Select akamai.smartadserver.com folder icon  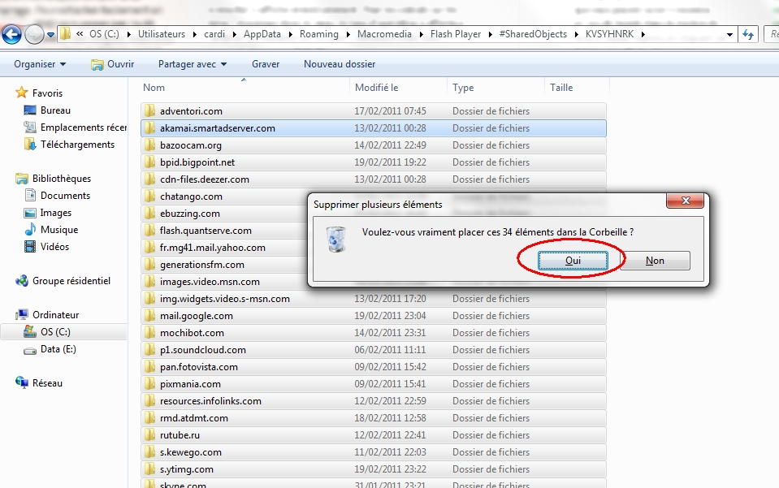click(x=150, y=128)
